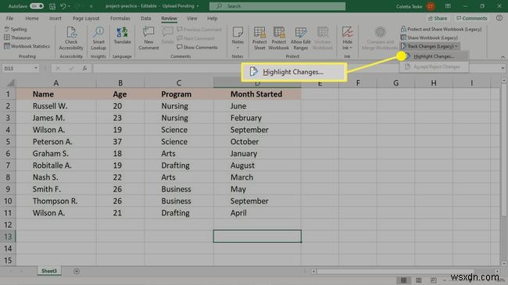The width and height of the screenshot is (508, 285).
Task: Toggle the AutoSave switch
Action: point(37,5)
